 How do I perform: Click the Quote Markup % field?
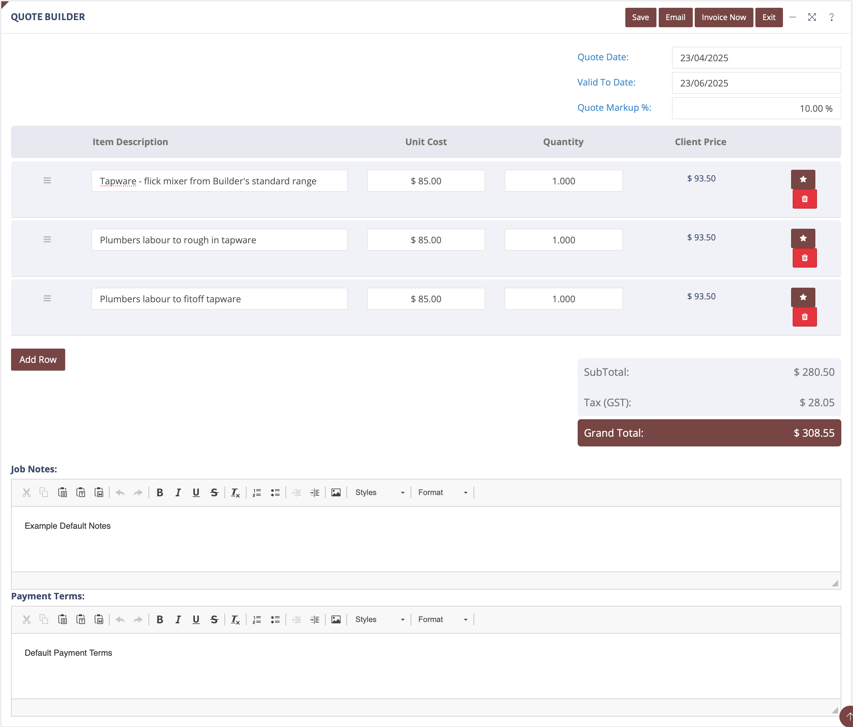coord(756,109)
